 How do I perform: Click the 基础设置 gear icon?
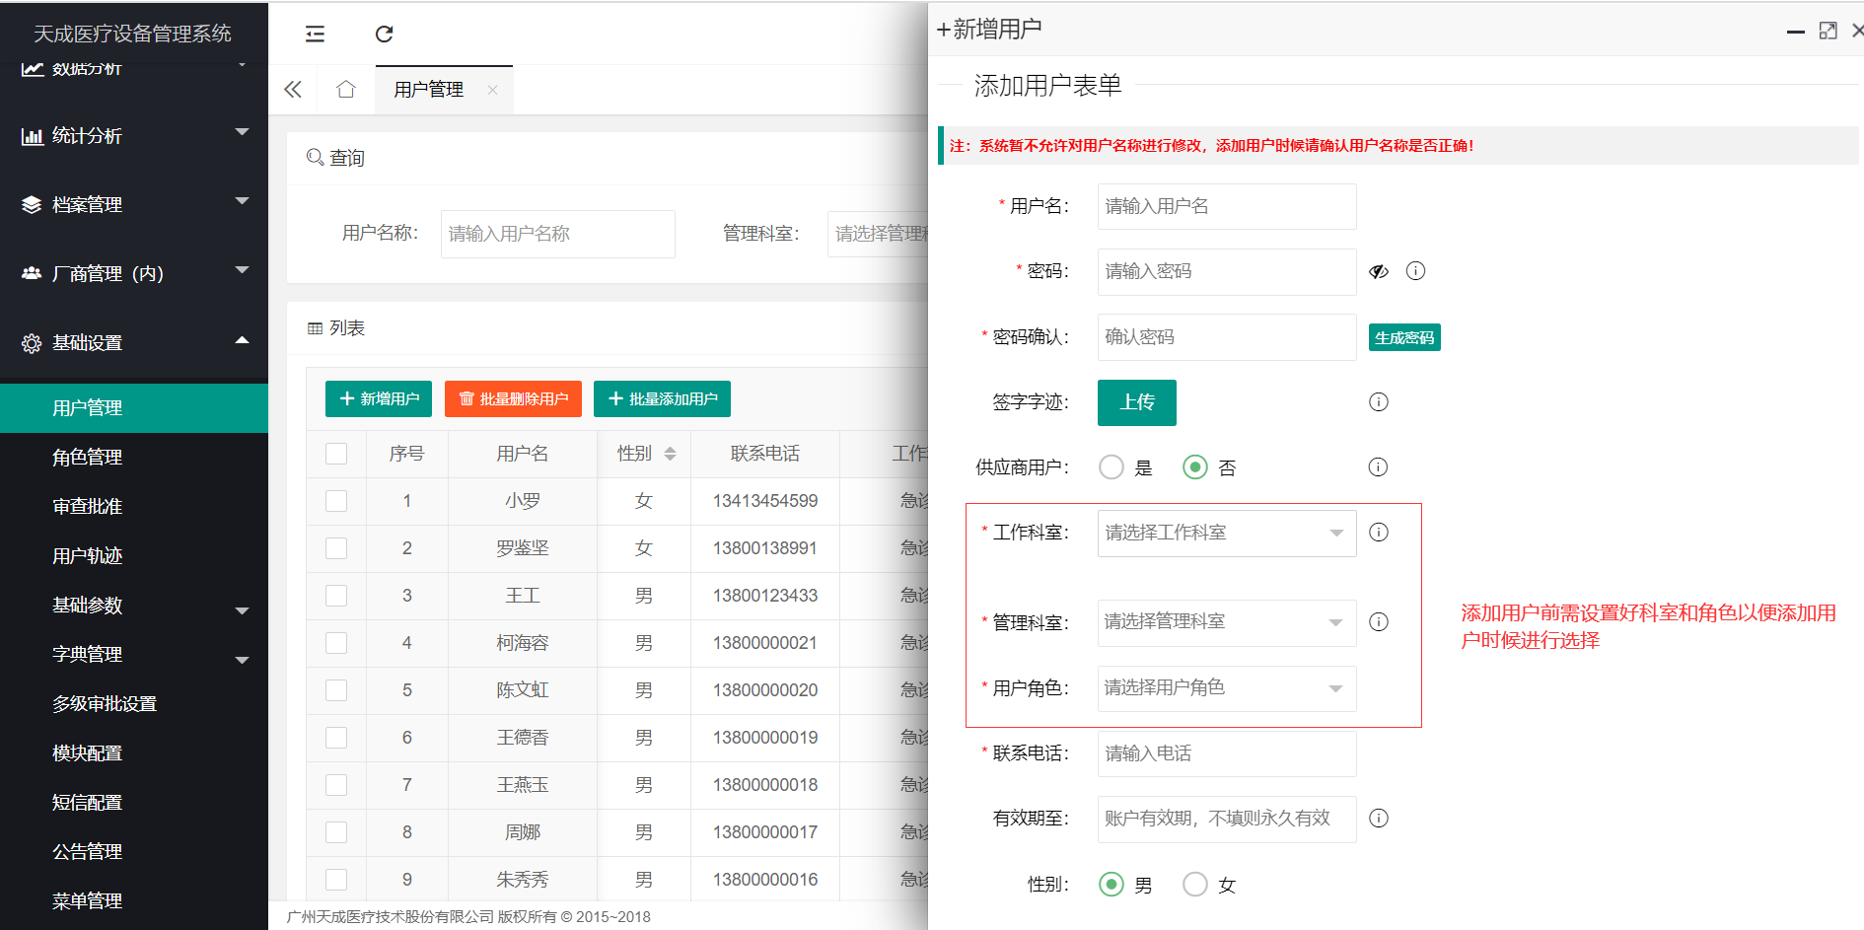coord(32,343)
